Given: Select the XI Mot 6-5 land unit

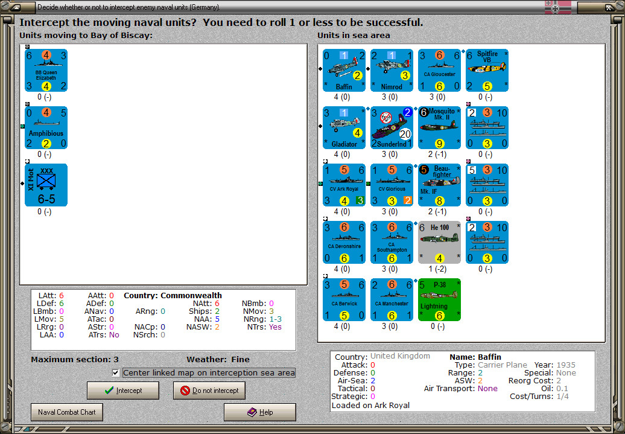Looking at the screenshot, I should tap(46, 185).
